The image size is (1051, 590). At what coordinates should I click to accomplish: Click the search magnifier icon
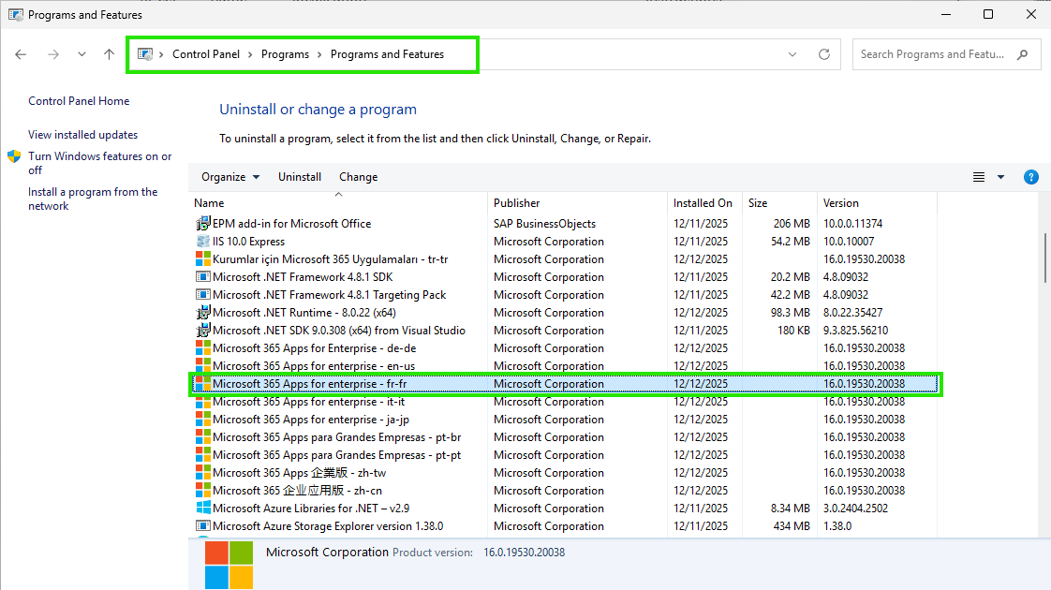(1022, 54)
